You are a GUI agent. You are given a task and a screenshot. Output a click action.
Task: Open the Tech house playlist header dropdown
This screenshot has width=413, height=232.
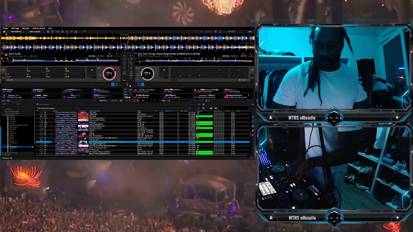77,108
